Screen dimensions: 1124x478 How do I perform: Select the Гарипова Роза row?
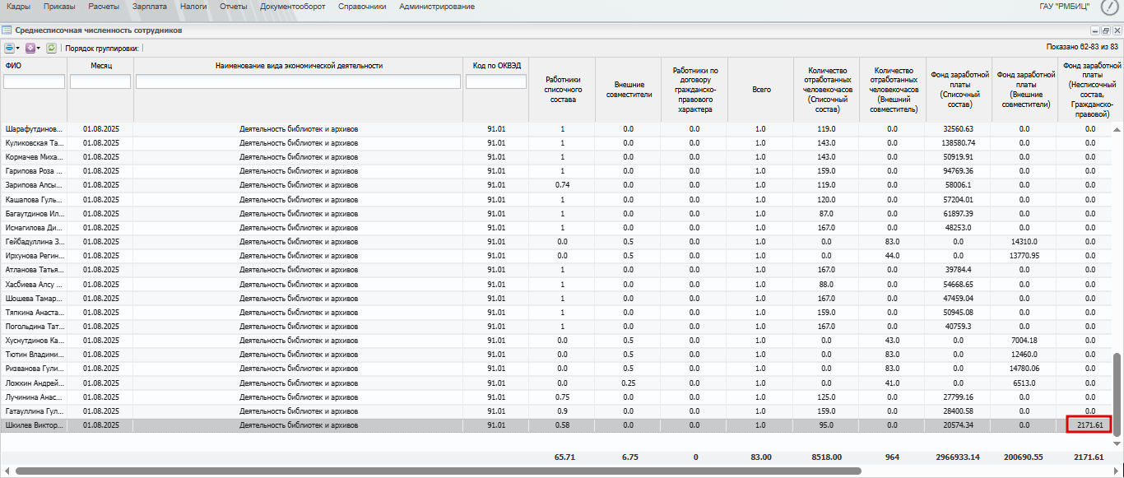point(555,171)
